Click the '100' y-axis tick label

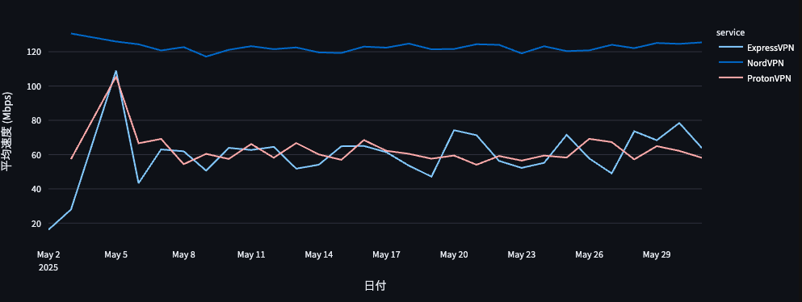(34, 86)
